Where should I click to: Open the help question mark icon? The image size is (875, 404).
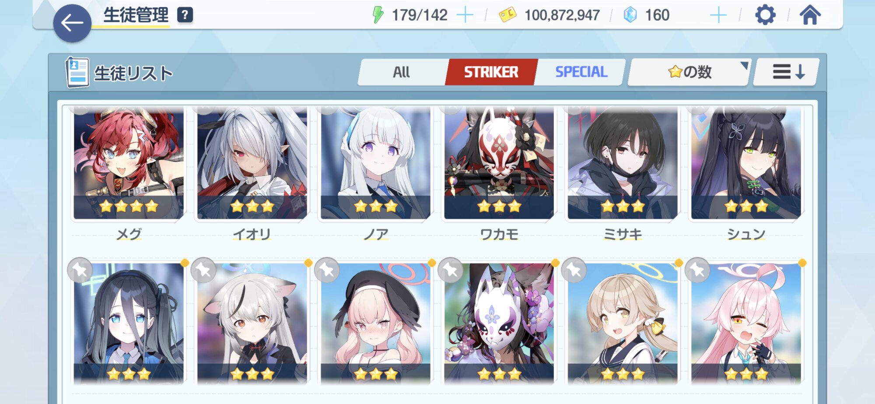(185, 15)
